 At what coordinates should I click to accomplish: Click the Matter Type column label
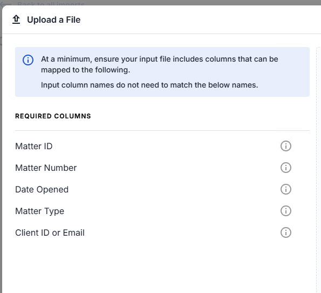point(40,211)
